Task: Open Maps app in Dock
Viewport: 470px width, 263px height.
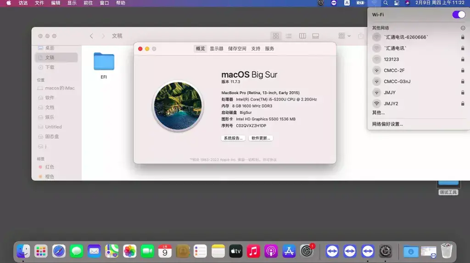Action: 112,251
